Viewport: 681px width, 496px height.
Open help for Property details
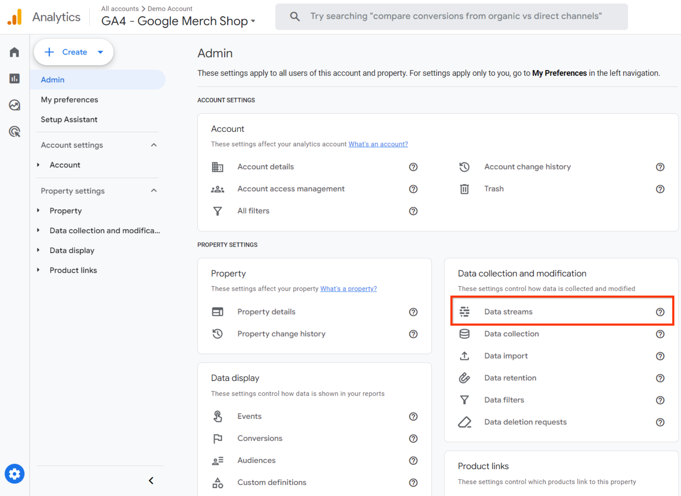(413, 312)
